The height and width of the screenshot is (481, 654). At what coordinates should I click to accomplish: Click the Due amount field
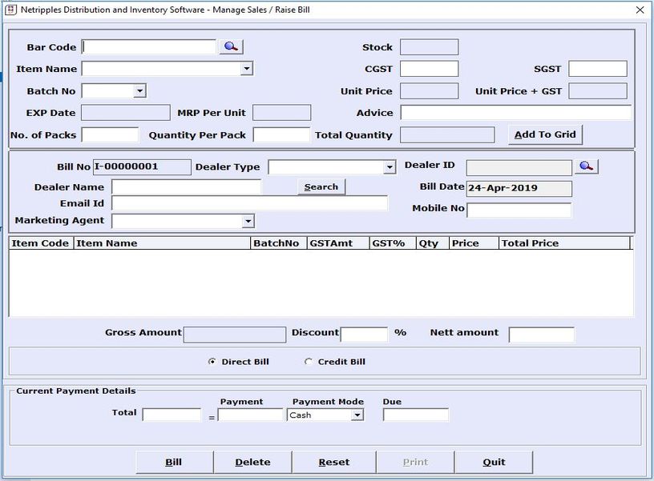coord(416,415)
